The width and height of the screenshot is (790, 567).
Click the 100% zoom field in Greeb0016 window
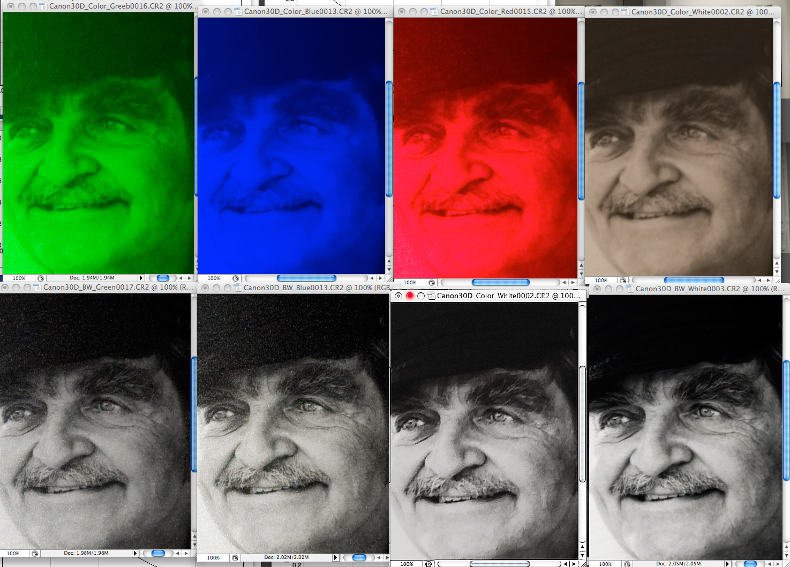tap(19, 278)
